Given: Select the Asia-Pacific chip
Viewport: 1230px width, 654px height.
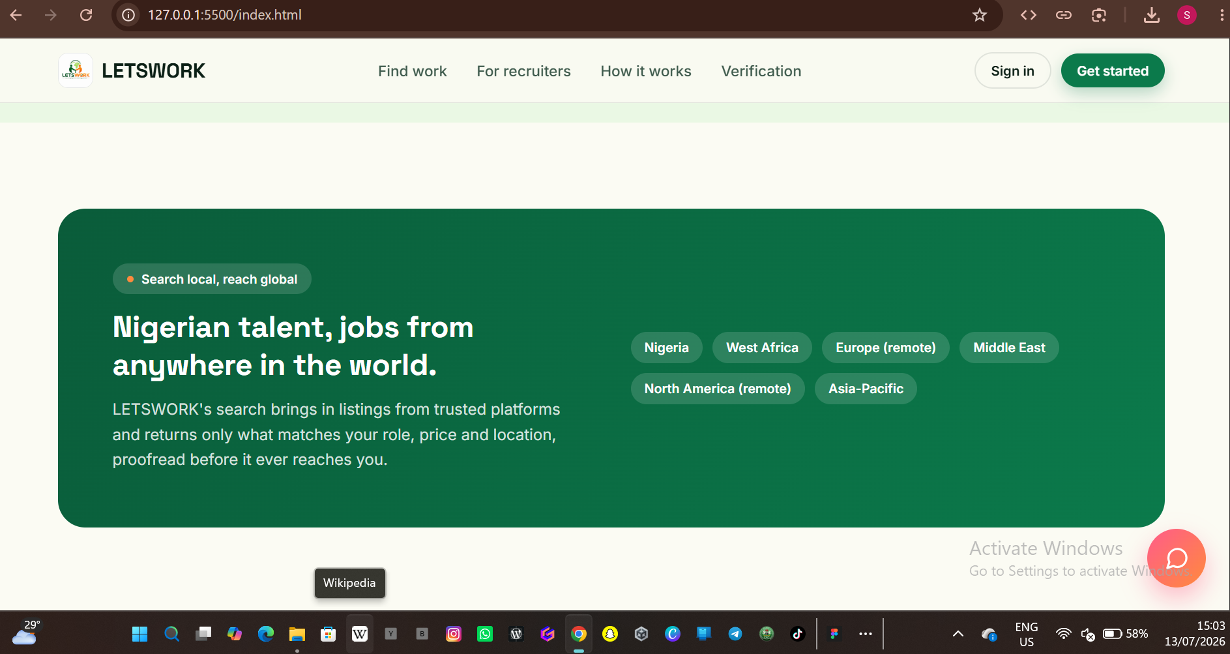Looking at the screenshot, I should tap(866, 389).
